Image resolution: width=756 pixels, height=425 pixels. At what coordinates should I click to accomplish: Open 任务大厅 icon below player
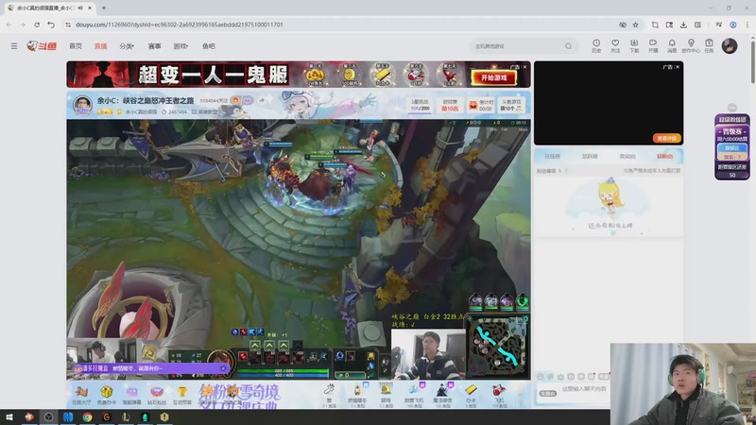tap(81, 395)
